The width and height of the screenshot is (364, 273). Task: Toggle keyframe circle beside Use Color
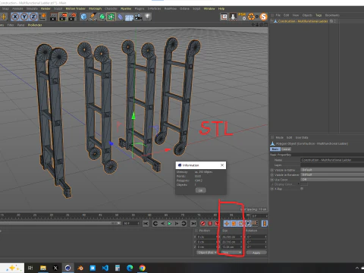click(x=272, y=180)
